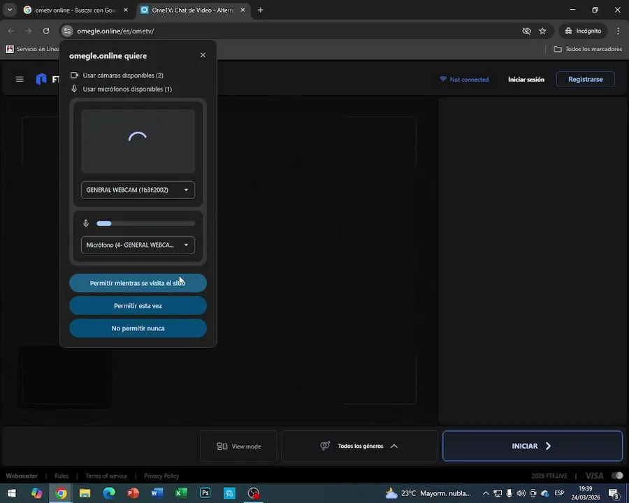Screen dimensions: 629x503
Task: Click the microphone level bar
Action: [x=145, y=224]
